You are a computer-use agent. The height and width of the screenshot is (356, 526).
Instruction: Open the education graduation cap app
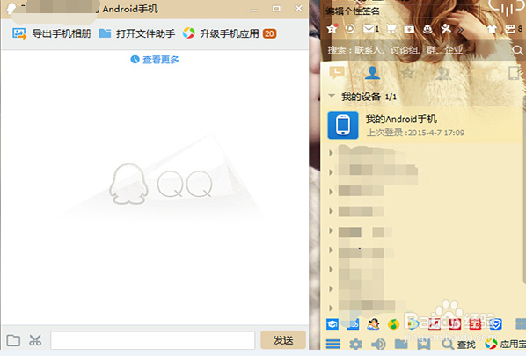click(332, 323)
